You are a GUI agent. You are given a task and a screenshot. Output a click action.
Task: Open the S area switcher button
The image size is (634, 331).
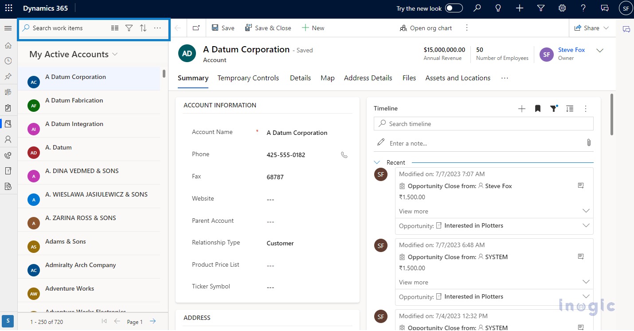point(8,321)
